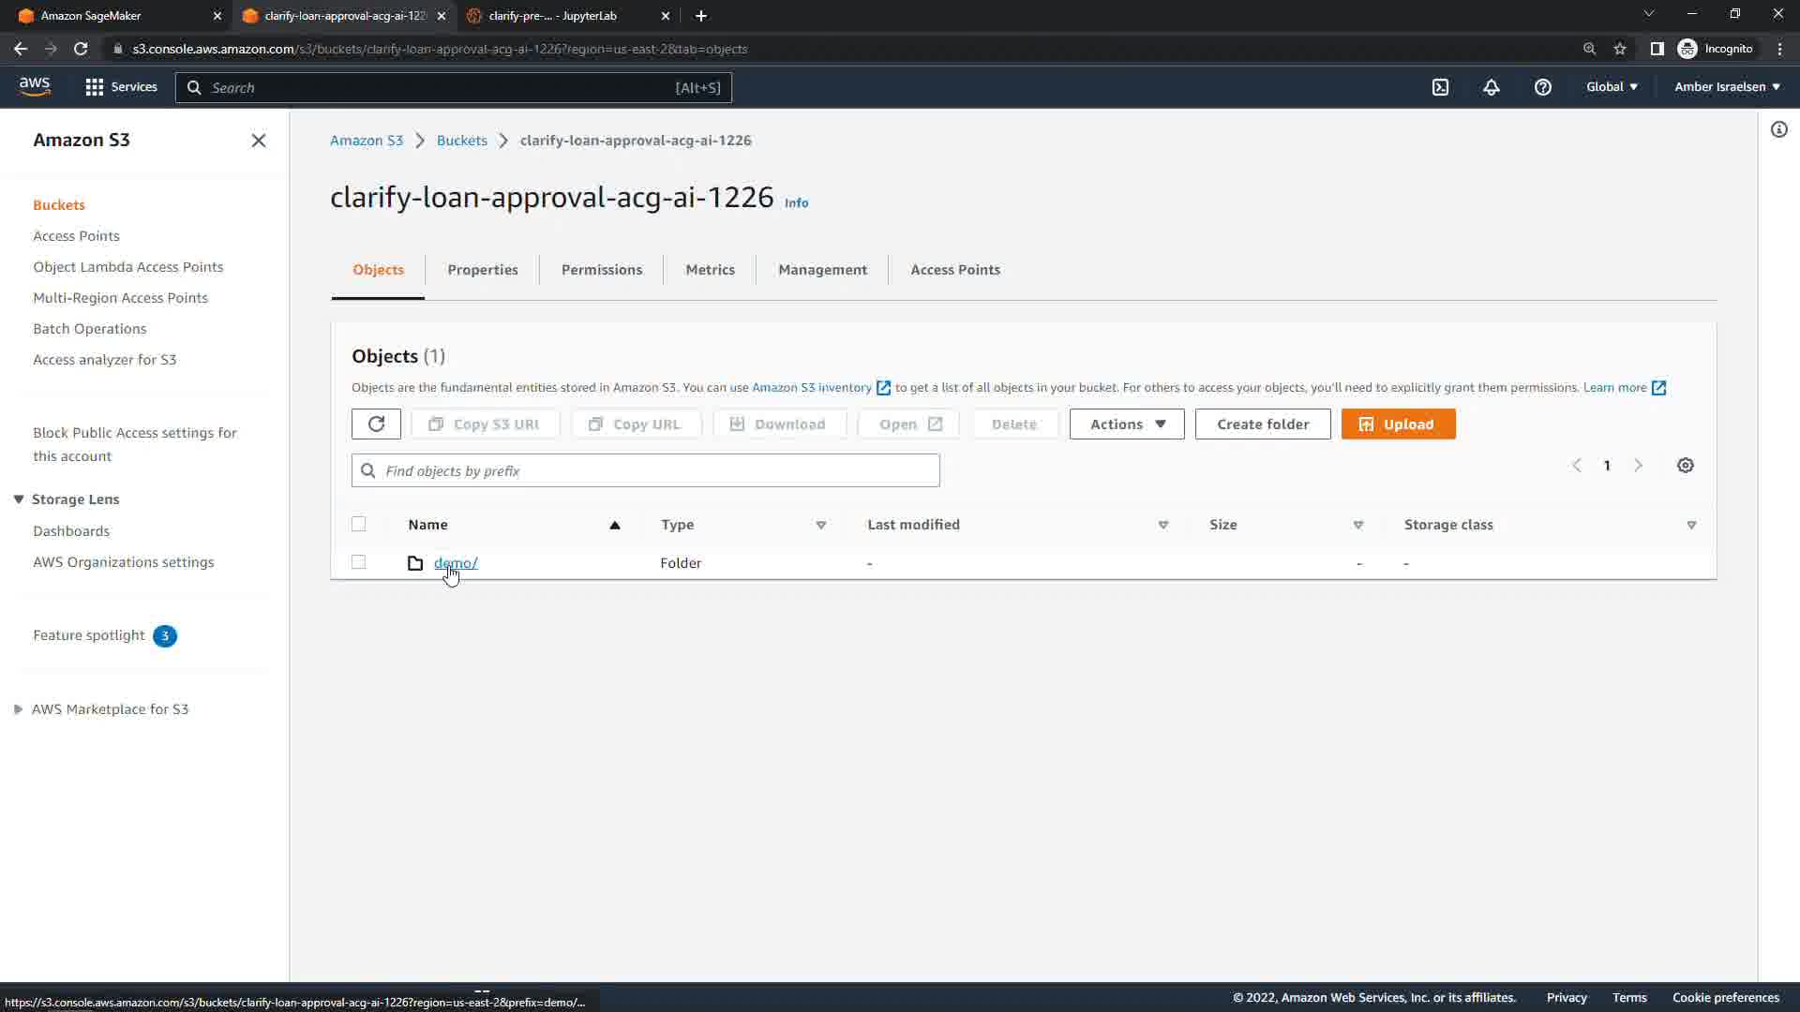Open the notifications bell

click(x=1491, y=87)
